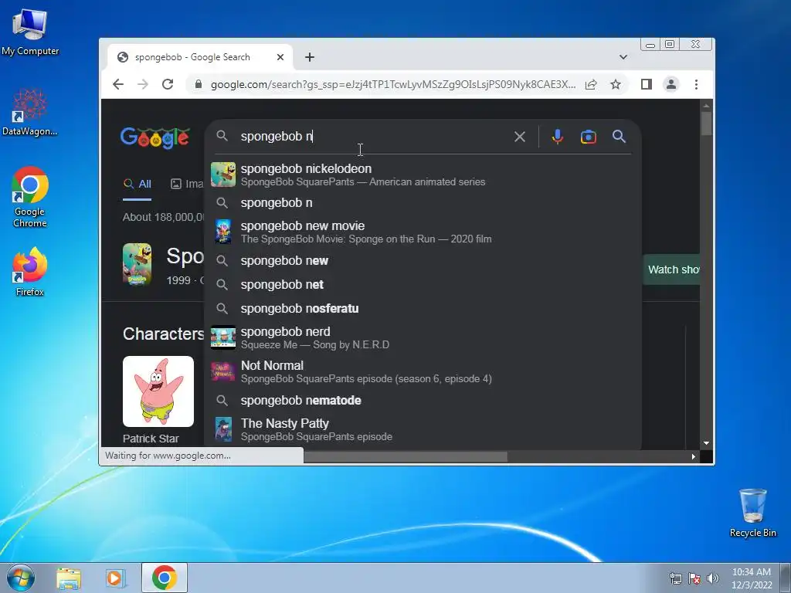Open the Windows Start button
The image size is (791, 593).
coord(21,578)
